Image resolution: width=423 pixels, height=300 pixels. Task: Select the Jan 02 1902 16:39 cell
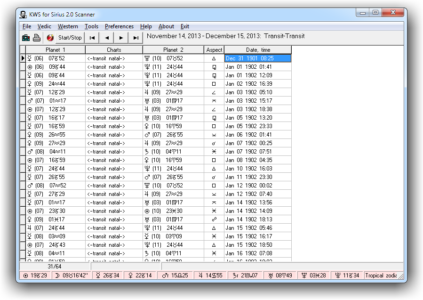(x=258, y=84)
